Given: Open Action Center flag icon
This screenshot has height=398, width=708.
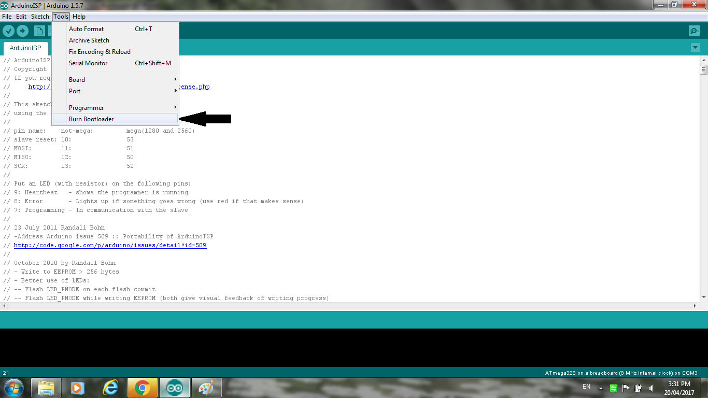Looking at the screenshot, I should (x=626, y=388).
